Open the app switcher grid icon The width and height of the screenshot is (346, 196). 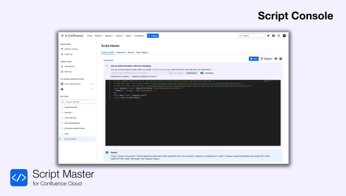(62, 36)
